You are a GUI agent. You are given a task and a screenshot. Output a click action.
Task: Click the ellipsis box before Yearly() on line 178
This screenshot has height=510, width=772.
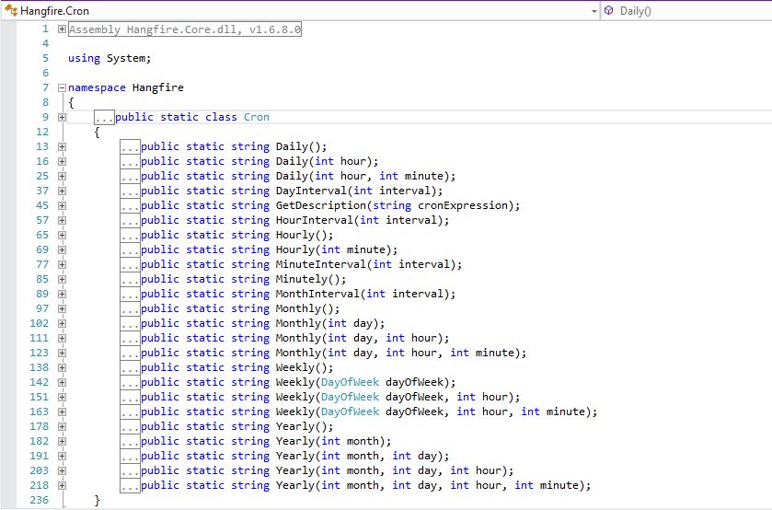[x=130, y=427]
